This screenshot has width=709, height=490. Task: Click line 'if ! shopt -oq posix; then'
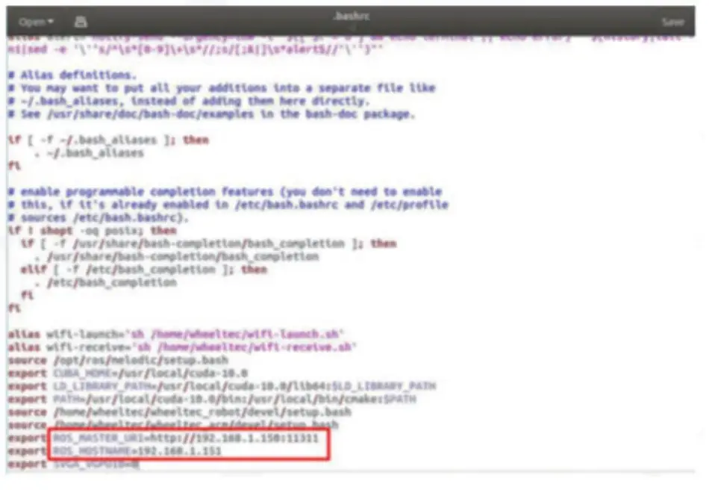tap(93, 231)
